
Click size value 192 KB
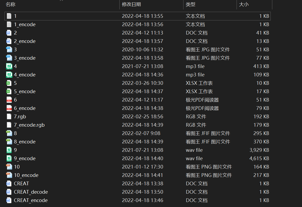261,116
